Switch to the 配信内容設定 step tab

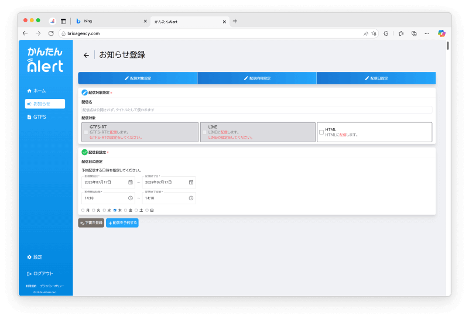pyautogui.click(x=257, y=78)
